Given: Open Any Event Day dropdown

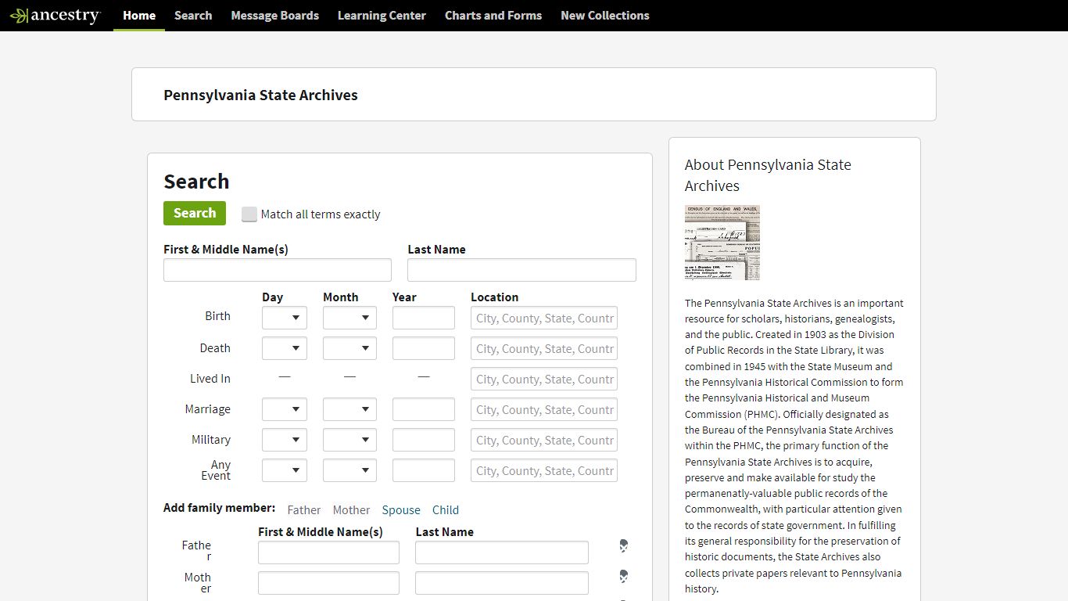Looking at the screenshot, I should click(285, 470).
